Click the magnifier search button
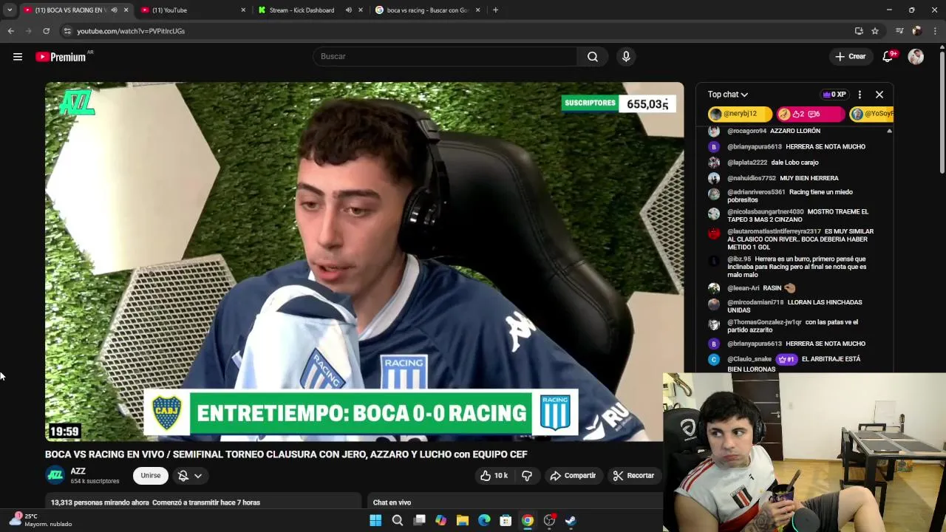This screenshot has width=946, height=532. (593, 56)
